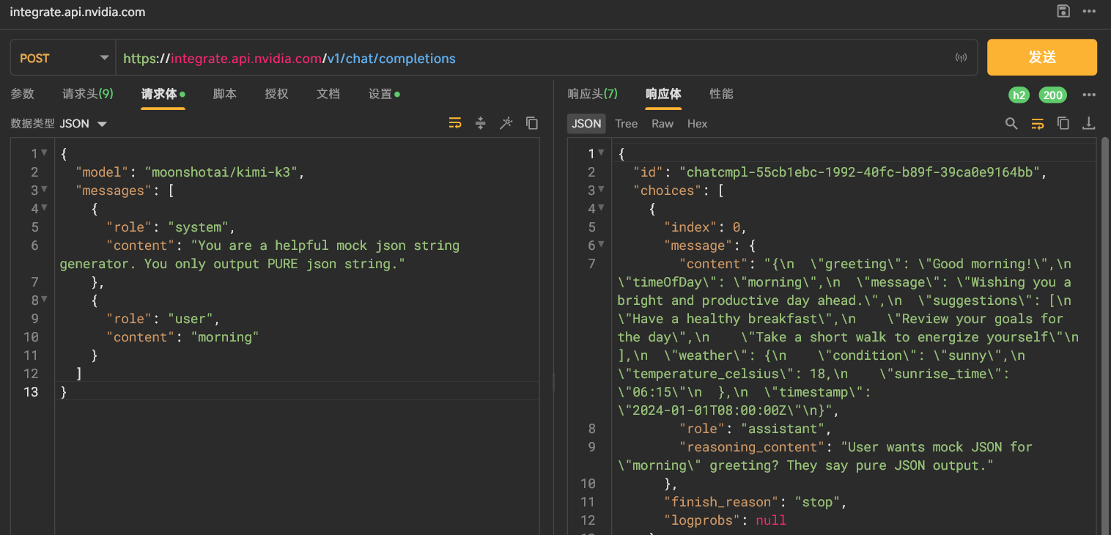Click the chatcmpl id value in response
This screenshot has height=535, width=1111.
(863, 172)
